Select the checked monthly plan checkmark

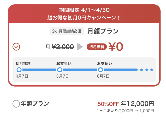[16, 47]
